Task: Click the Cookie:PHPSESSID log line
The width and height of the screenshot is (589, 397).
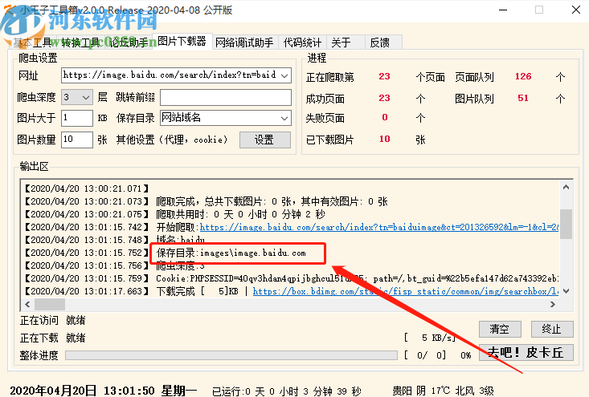Action: click(358, 278)
